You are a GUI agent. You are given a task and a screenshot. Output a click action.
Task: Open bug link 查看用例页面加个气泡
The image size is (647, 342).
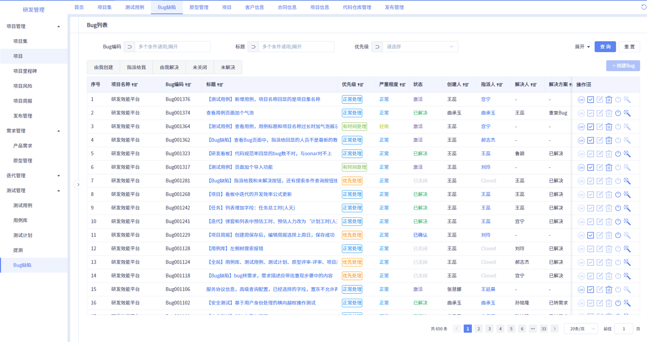point(230,113)
